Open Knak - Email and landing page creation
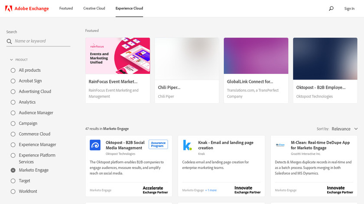This screenshot has height=204, width=364. pyautogui.click(x=226, y=145)
